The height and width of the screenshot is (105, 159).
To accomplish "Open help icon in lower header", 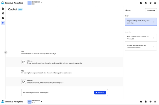I will [x=151, y=102].
